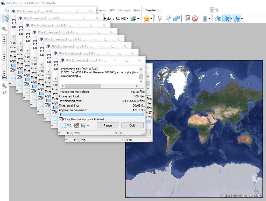Click the 'Processed total:' label

pyautogui.click(x=69, y=96)
